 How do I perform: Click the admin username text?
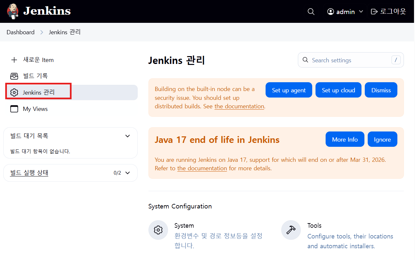coord(346,12)
